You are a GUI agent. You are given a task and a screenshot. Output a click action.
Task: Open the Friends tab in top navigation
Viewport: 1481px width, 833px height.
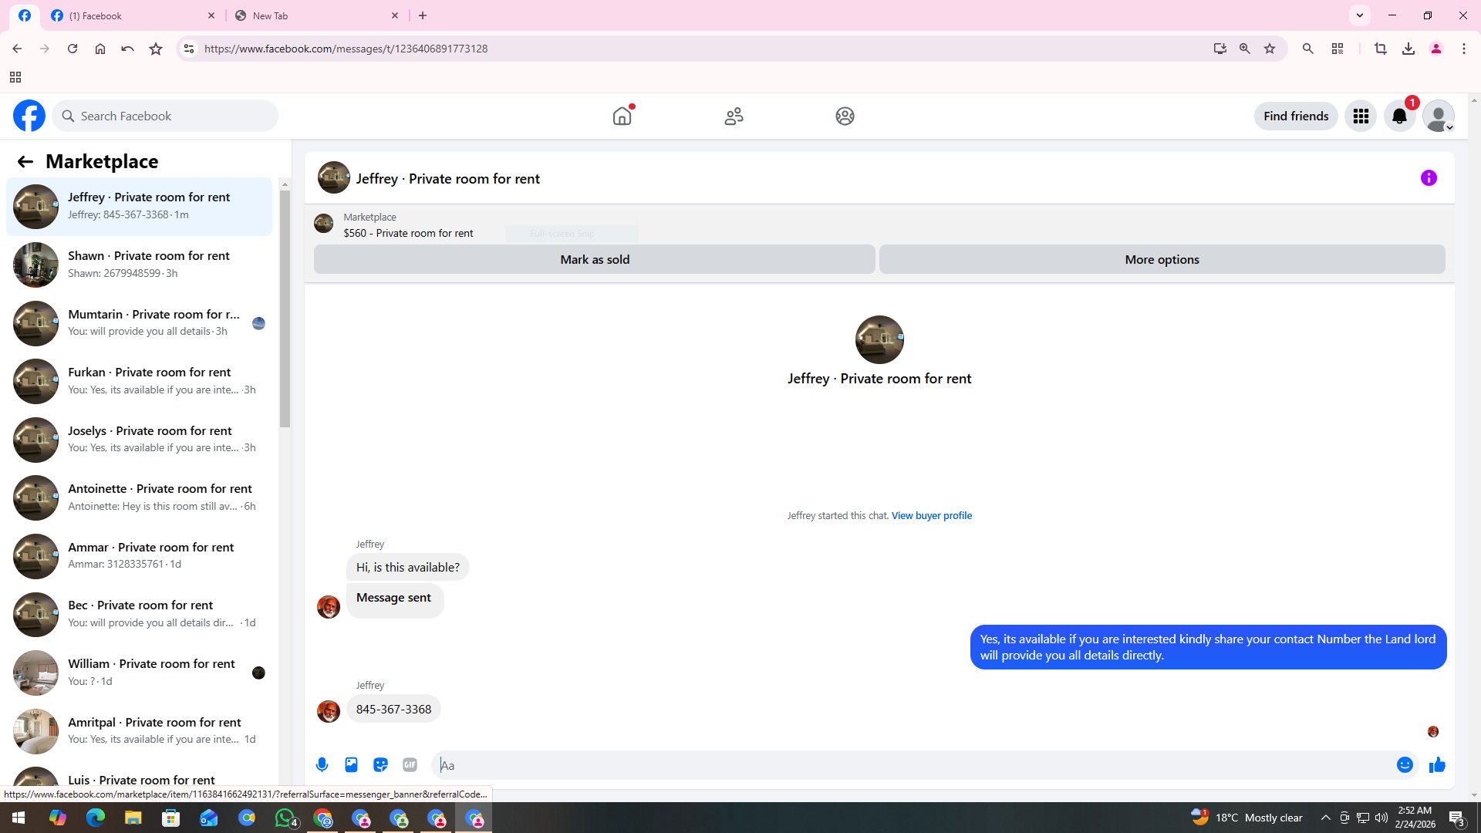pos(734,116)
